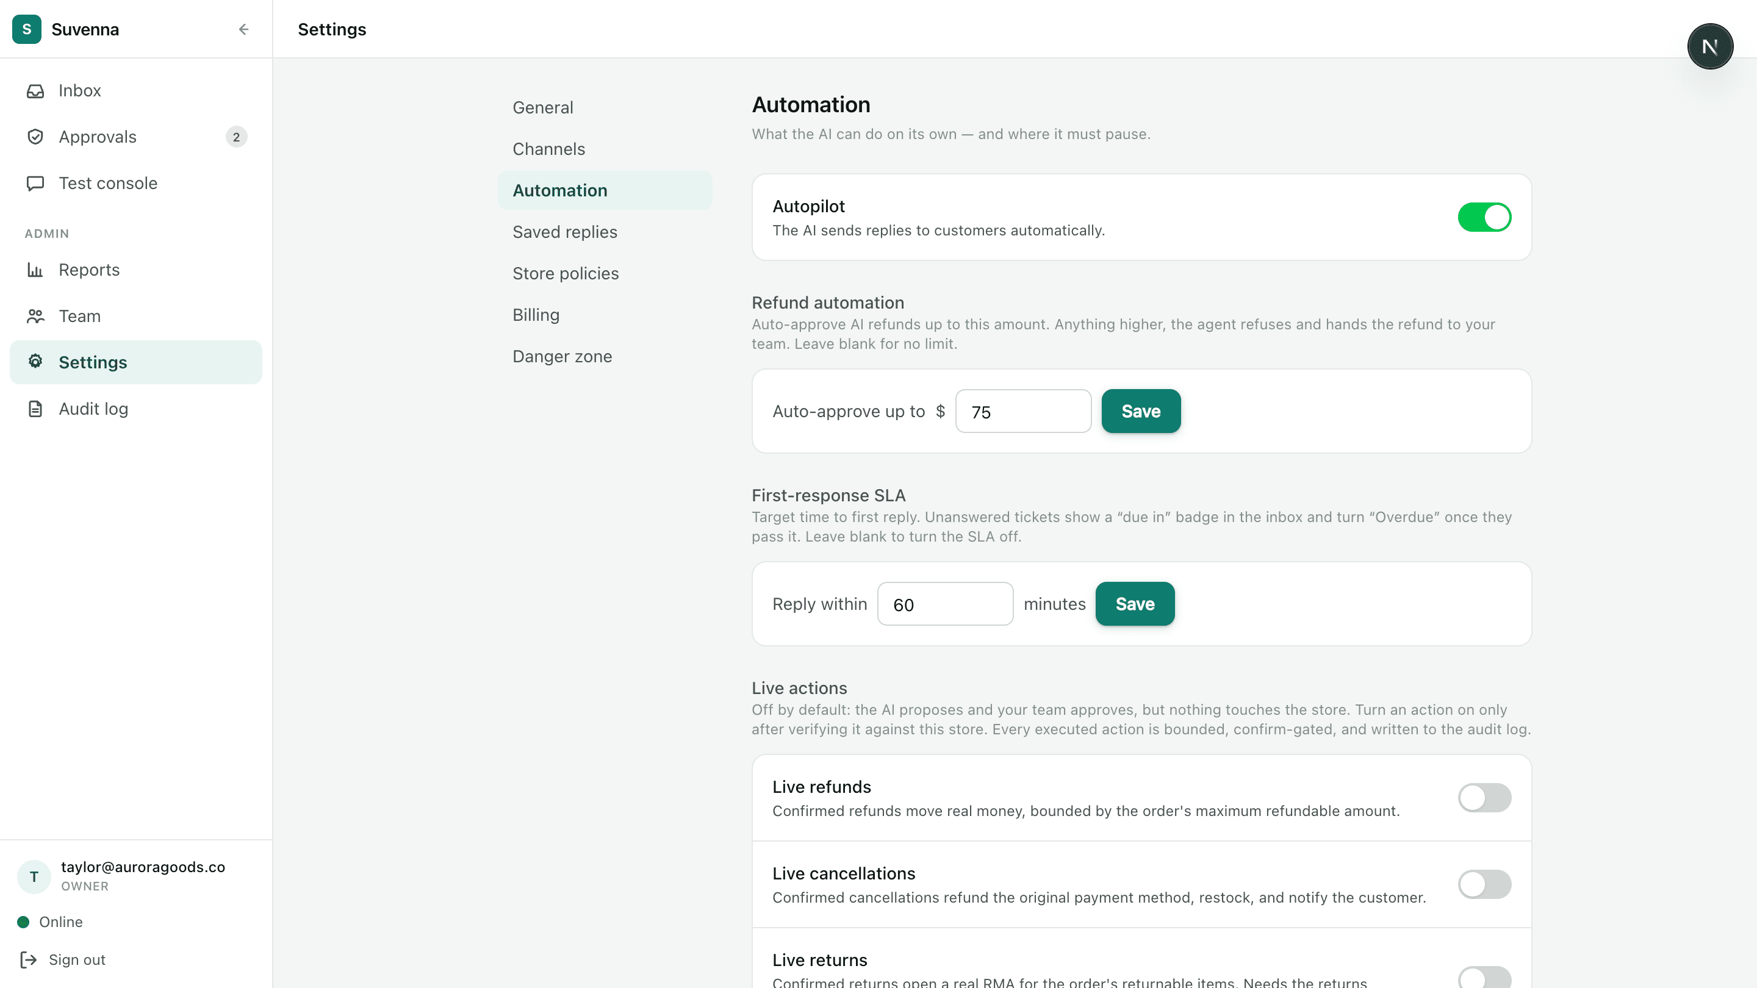Enable the Live cancellations toggle

click(1484, 884)
